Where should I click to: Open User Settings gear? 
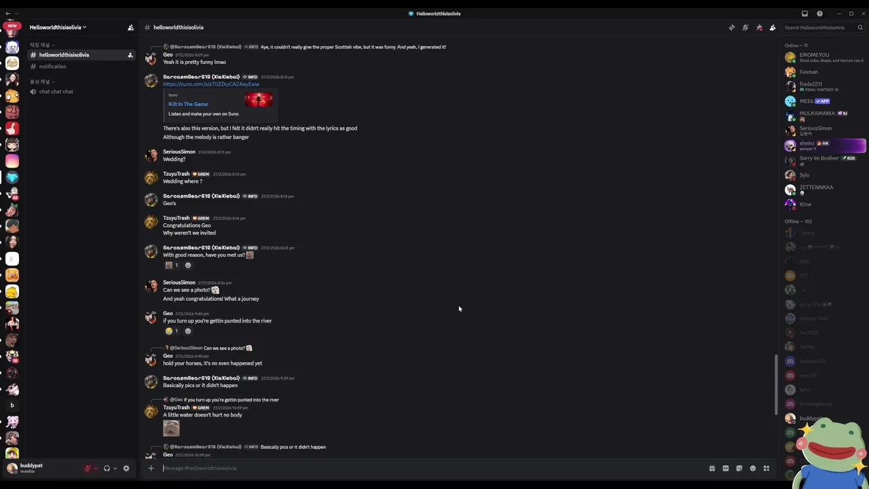126,468
